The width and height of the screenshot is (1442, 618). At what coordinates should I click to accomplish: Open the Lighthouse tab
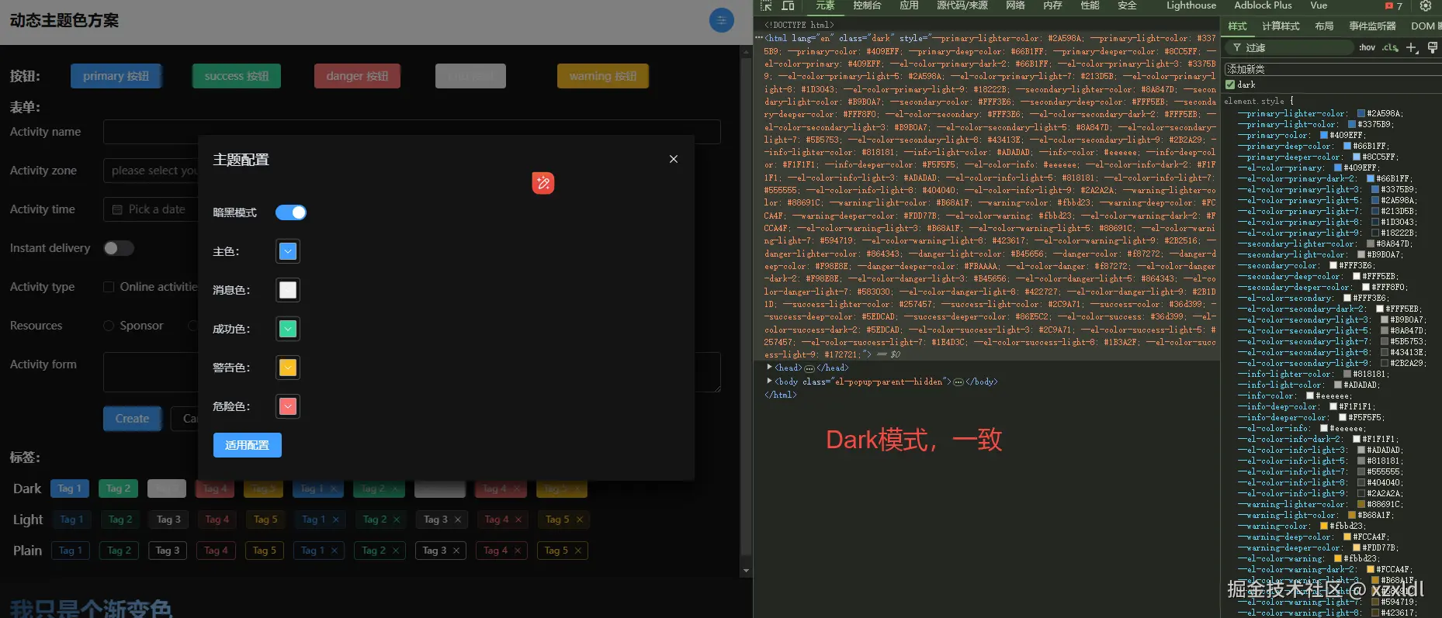(x=1191, y=5)
